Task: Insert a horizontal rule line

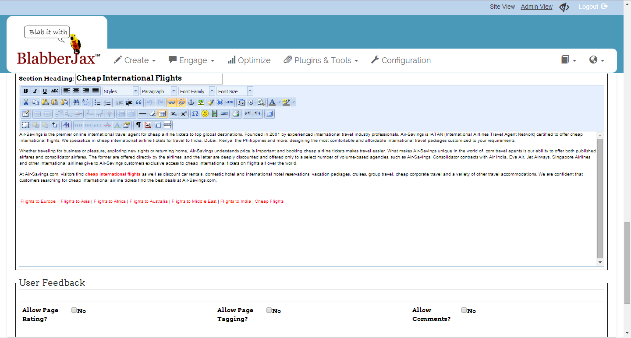Action: [x=142, y=114]
